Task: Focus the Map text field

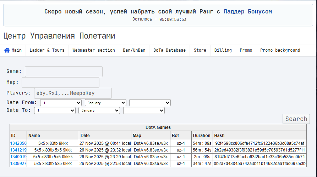Action: point(60,82)
